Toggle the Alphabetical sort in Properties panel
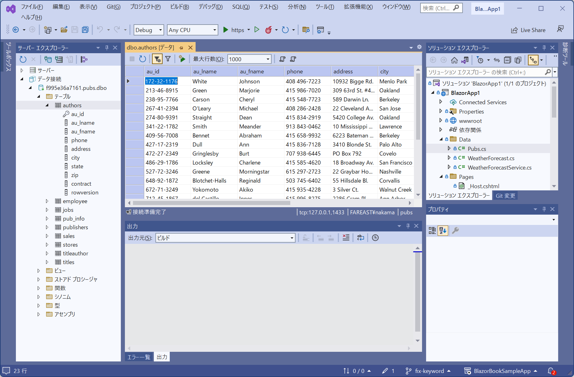 coord(443,230)
